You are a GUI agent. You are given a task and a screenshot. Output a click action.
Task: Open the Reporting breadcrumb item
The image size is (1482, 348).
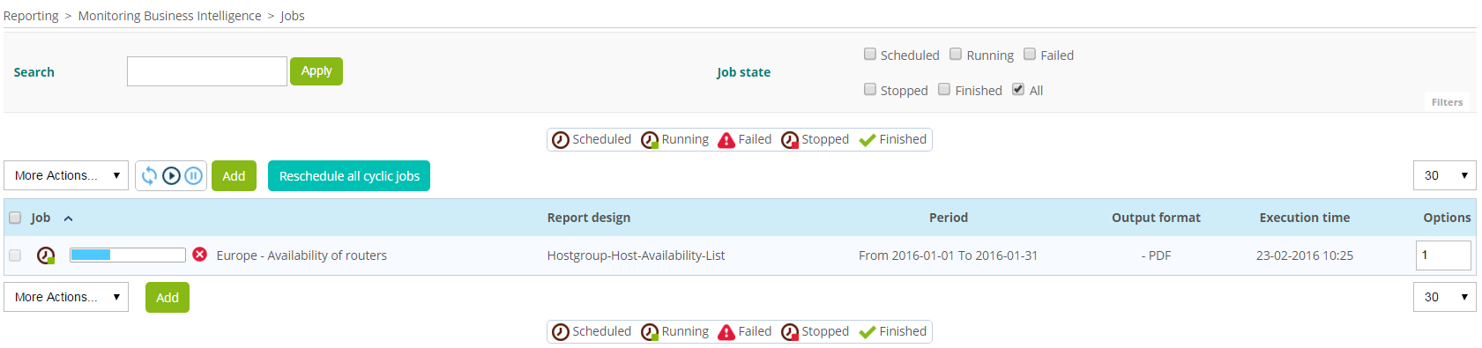pos(31,16)
